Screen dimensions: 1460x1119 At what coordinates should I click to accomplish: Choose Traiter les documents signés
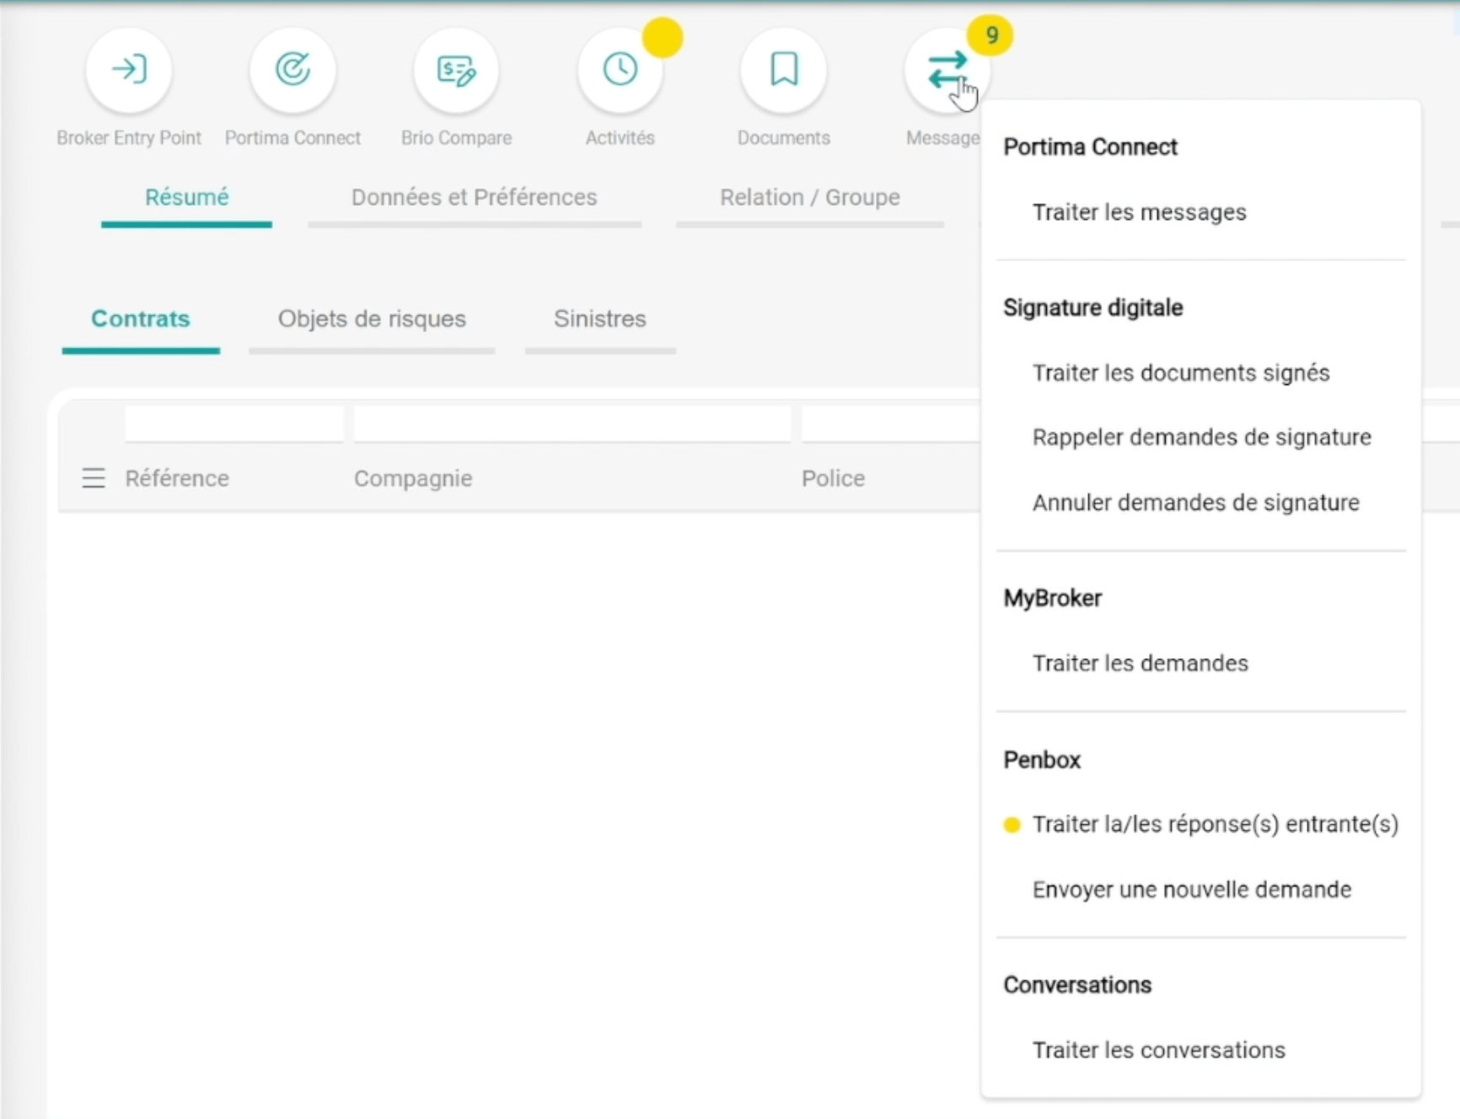1181,373
